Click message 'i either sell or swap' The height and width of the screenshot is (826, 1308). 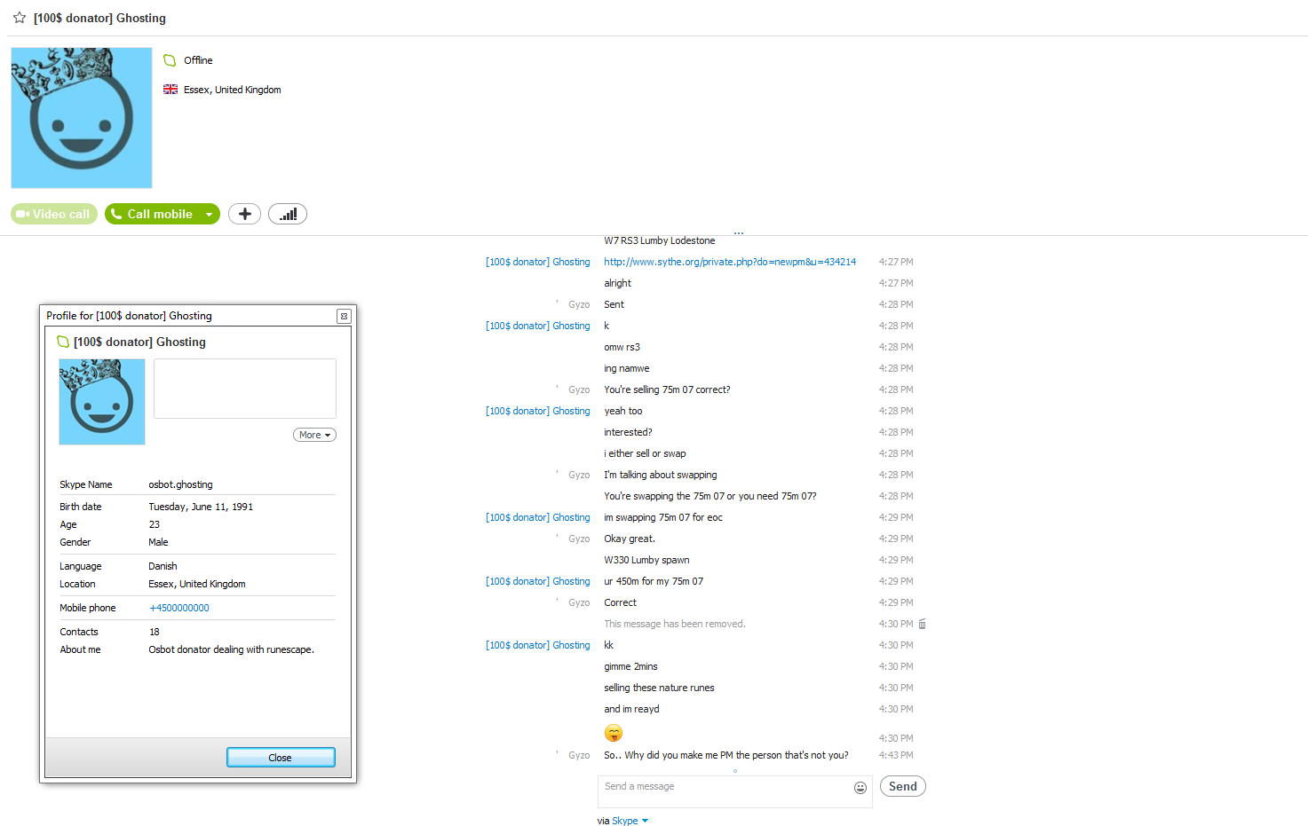(x=645, y=453)
